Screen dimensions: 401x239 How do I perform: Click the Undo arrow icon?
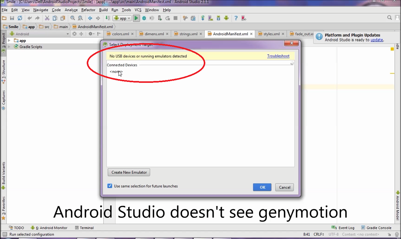(30, 18)
